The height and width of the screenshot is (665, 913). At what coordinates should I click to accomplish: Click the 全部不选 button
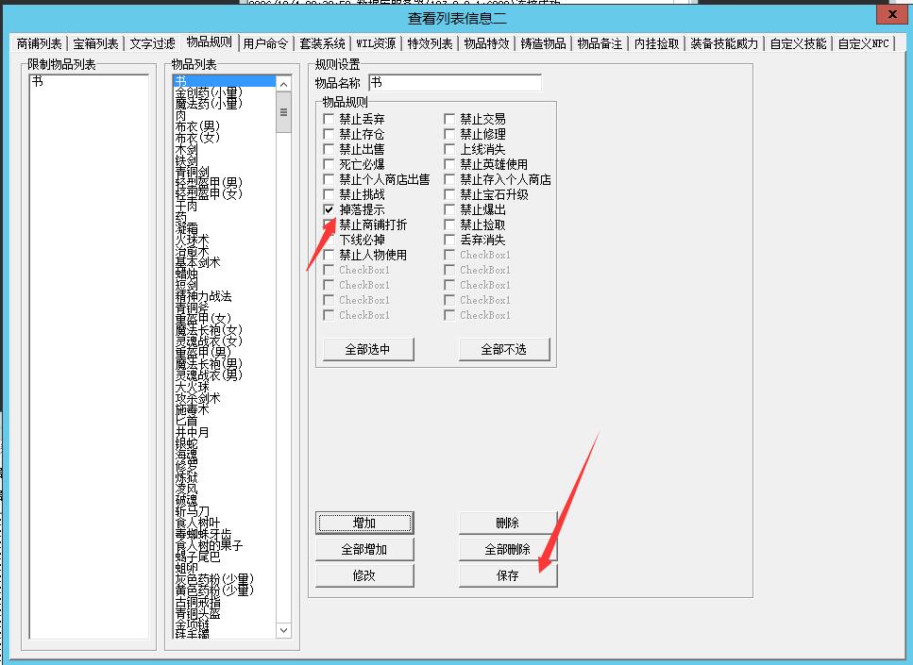tap(504, 349)
